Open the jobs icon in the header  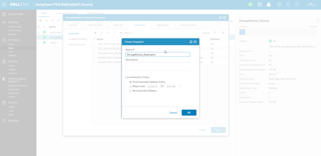coord(260,5)
